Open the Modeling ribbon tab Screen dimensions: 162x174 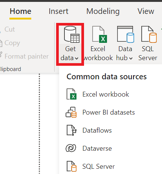pos(103,12)
